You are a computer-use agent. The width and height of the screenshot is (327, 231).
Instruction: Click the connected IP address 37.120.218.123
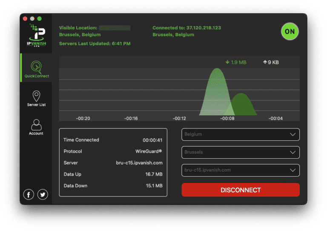pyautogui.click(x=204, y=28)
